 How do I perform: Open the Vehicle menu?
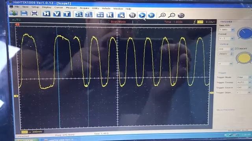106,8
